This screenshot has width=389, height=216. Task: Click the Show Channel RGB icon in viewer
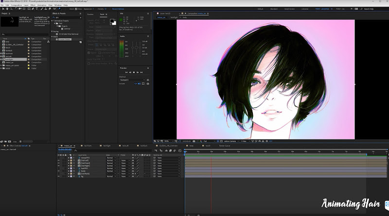[x=201, y=141]
